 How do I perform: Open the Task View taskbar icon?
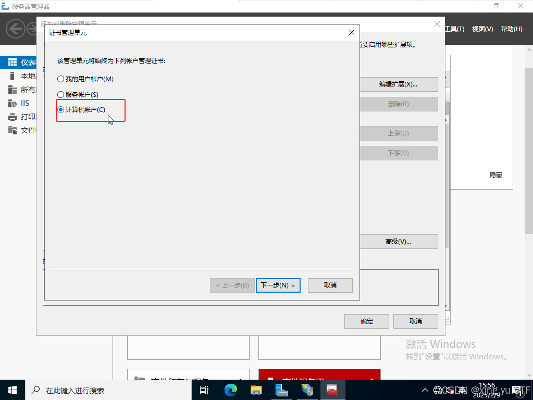(x=204, y=390)
